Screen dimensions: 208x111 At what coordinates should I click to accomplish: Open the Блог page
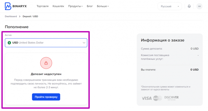tap(90, 6)
